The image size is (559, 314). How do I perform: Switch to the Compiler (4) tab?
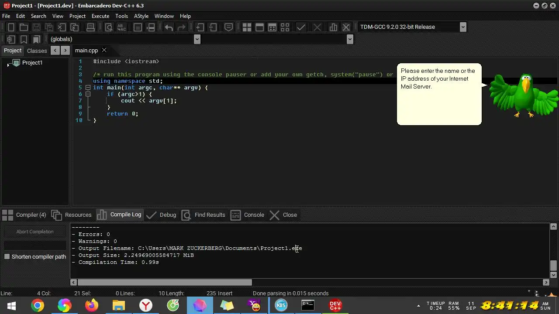[x=24, y=215]
